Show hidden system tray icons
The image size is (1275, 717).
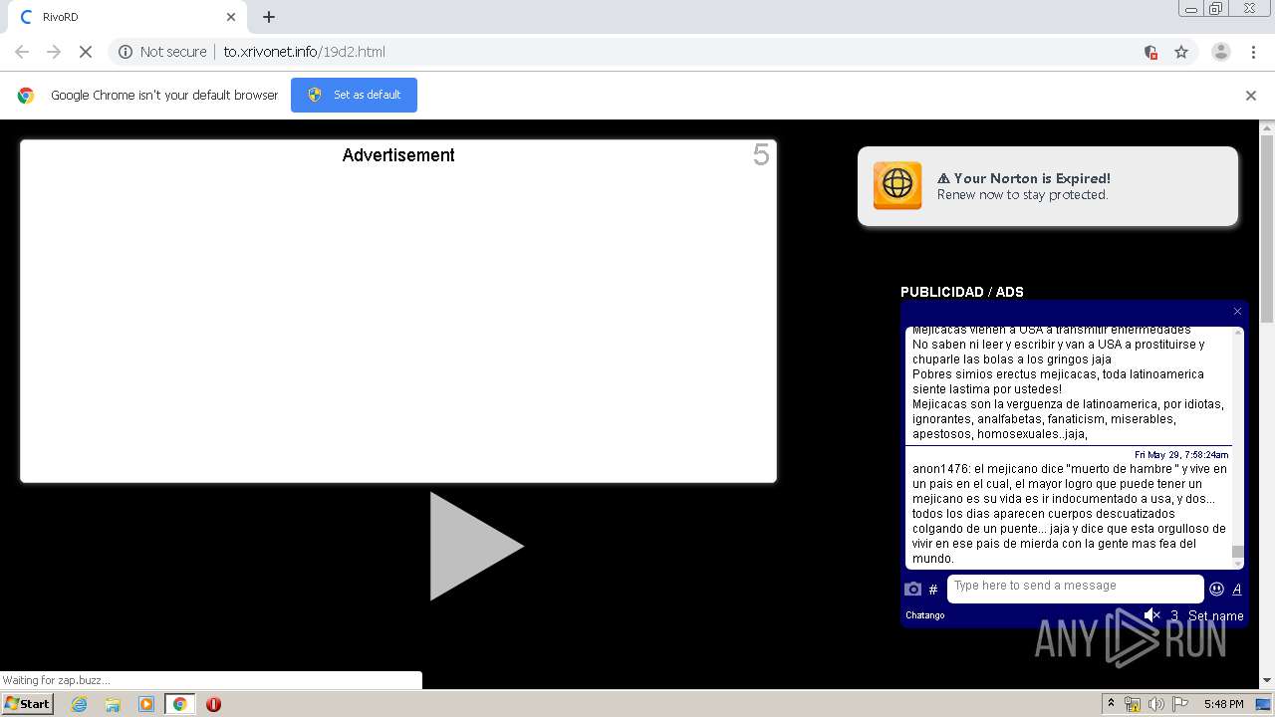(1111, 704)
